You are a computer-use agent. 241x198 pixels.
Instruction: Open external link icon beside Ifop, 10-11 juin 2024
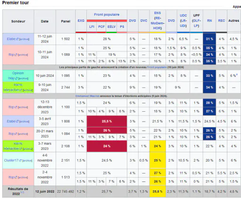16,55
